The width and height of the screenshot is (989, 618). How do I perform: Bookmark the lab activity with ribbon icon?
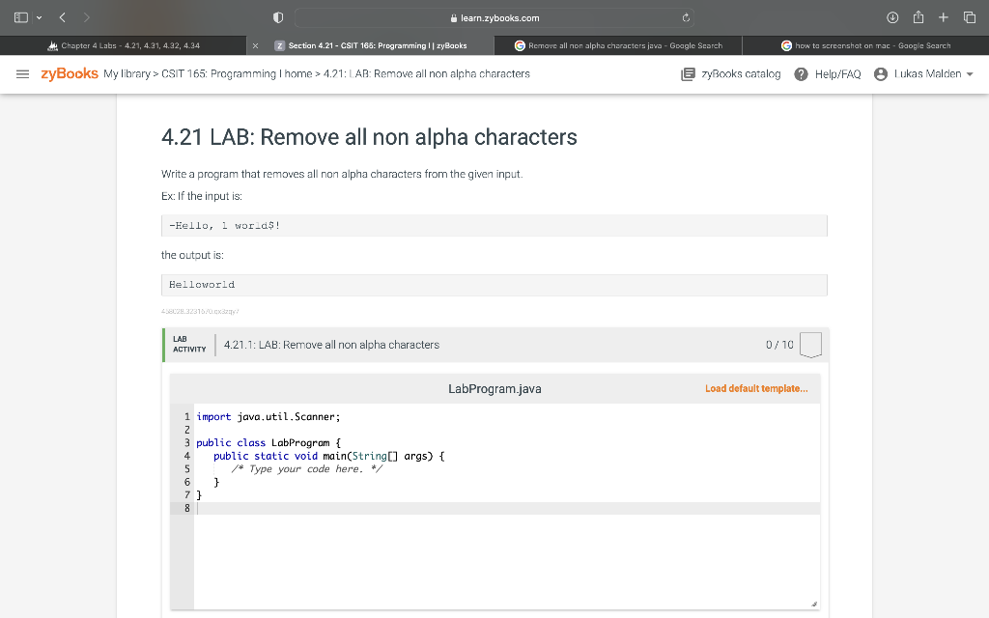pos(810,344)
